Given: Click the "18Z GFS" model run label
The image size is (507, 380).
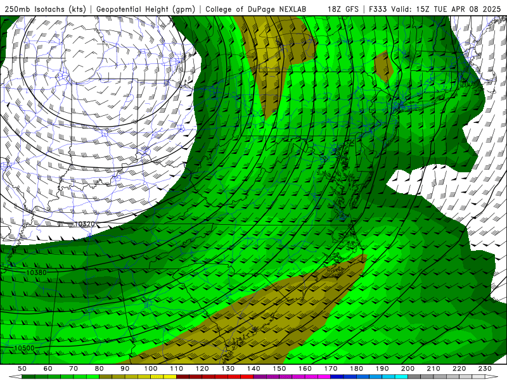Looking at the screenshot, I should pos(343,9).
